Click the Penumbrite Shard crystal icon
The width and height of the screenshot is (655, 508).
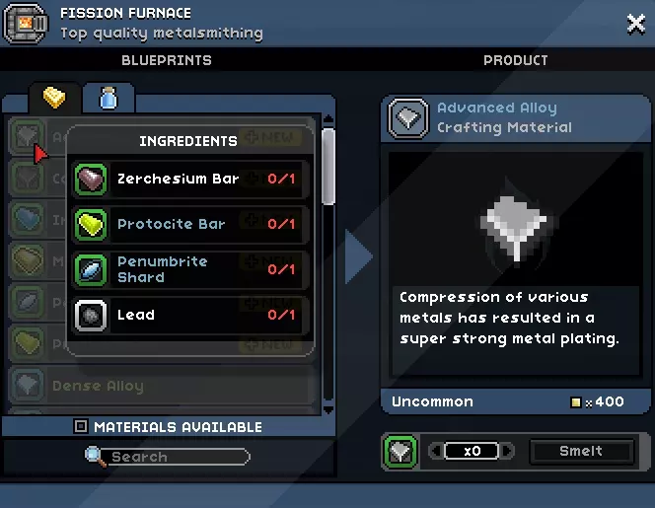(91, 270)
